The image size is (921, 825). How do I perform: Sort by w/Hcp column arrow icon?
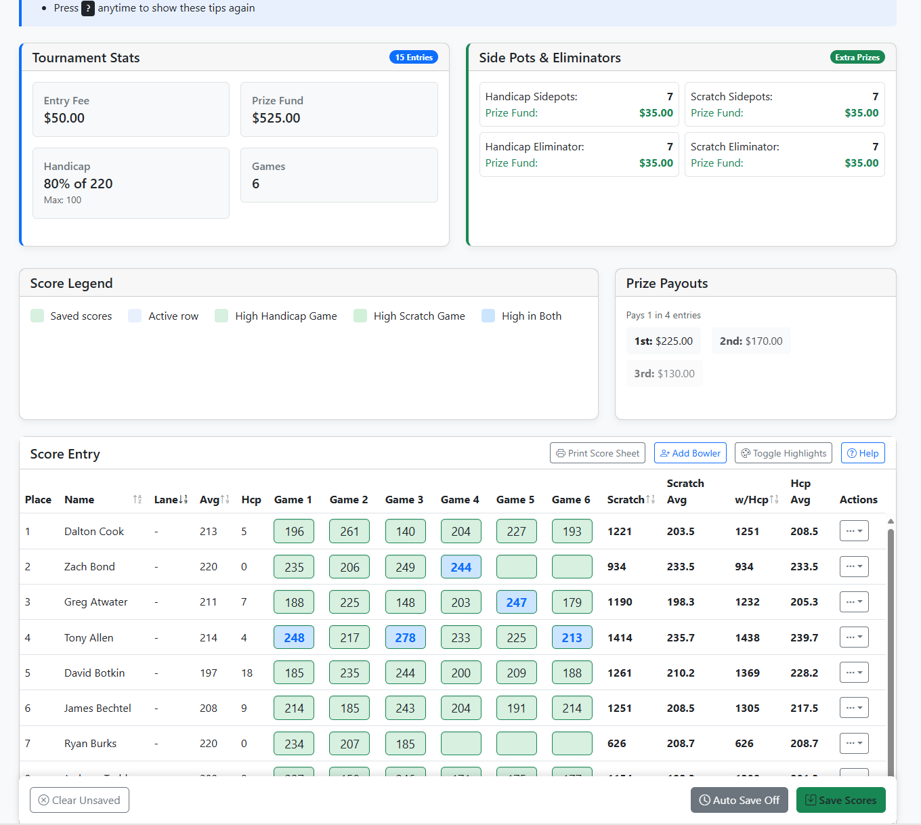pos(774,500)
